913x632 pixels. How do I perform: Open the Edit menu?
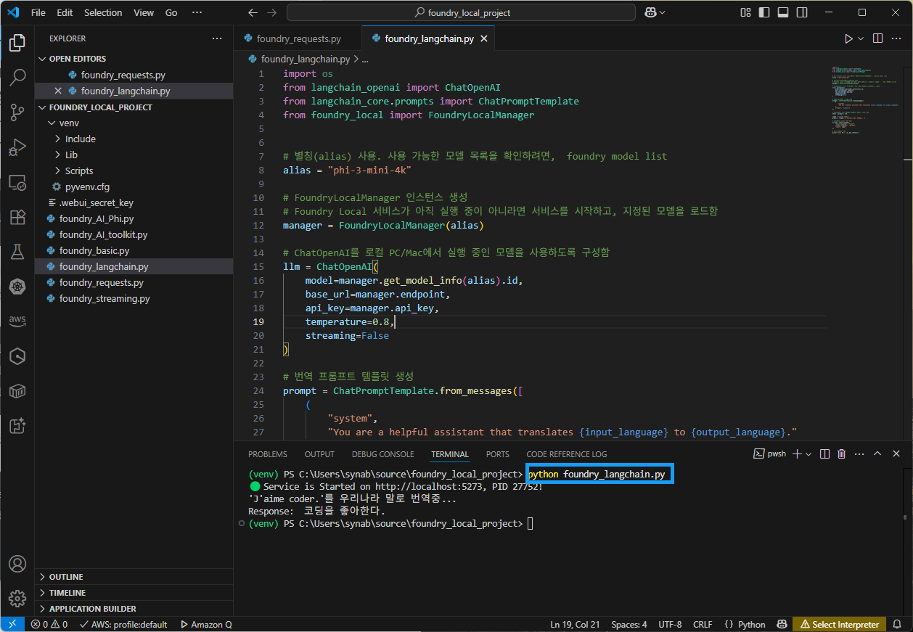coord(65,12)
